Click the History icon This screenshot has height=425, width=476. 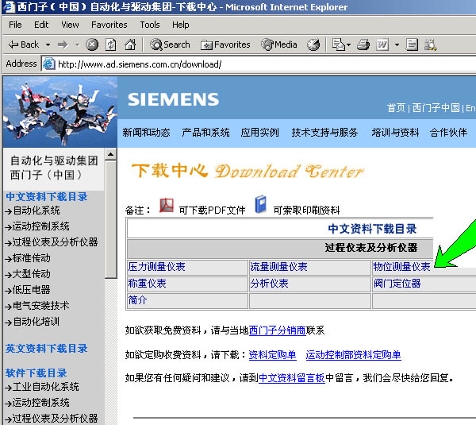313,44
